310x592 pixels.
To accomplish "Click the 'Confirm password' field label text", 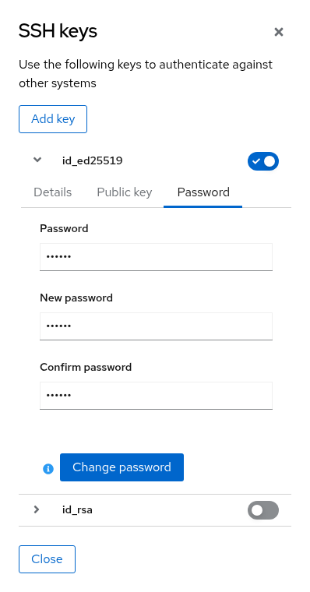I will [x=86, y=367].
